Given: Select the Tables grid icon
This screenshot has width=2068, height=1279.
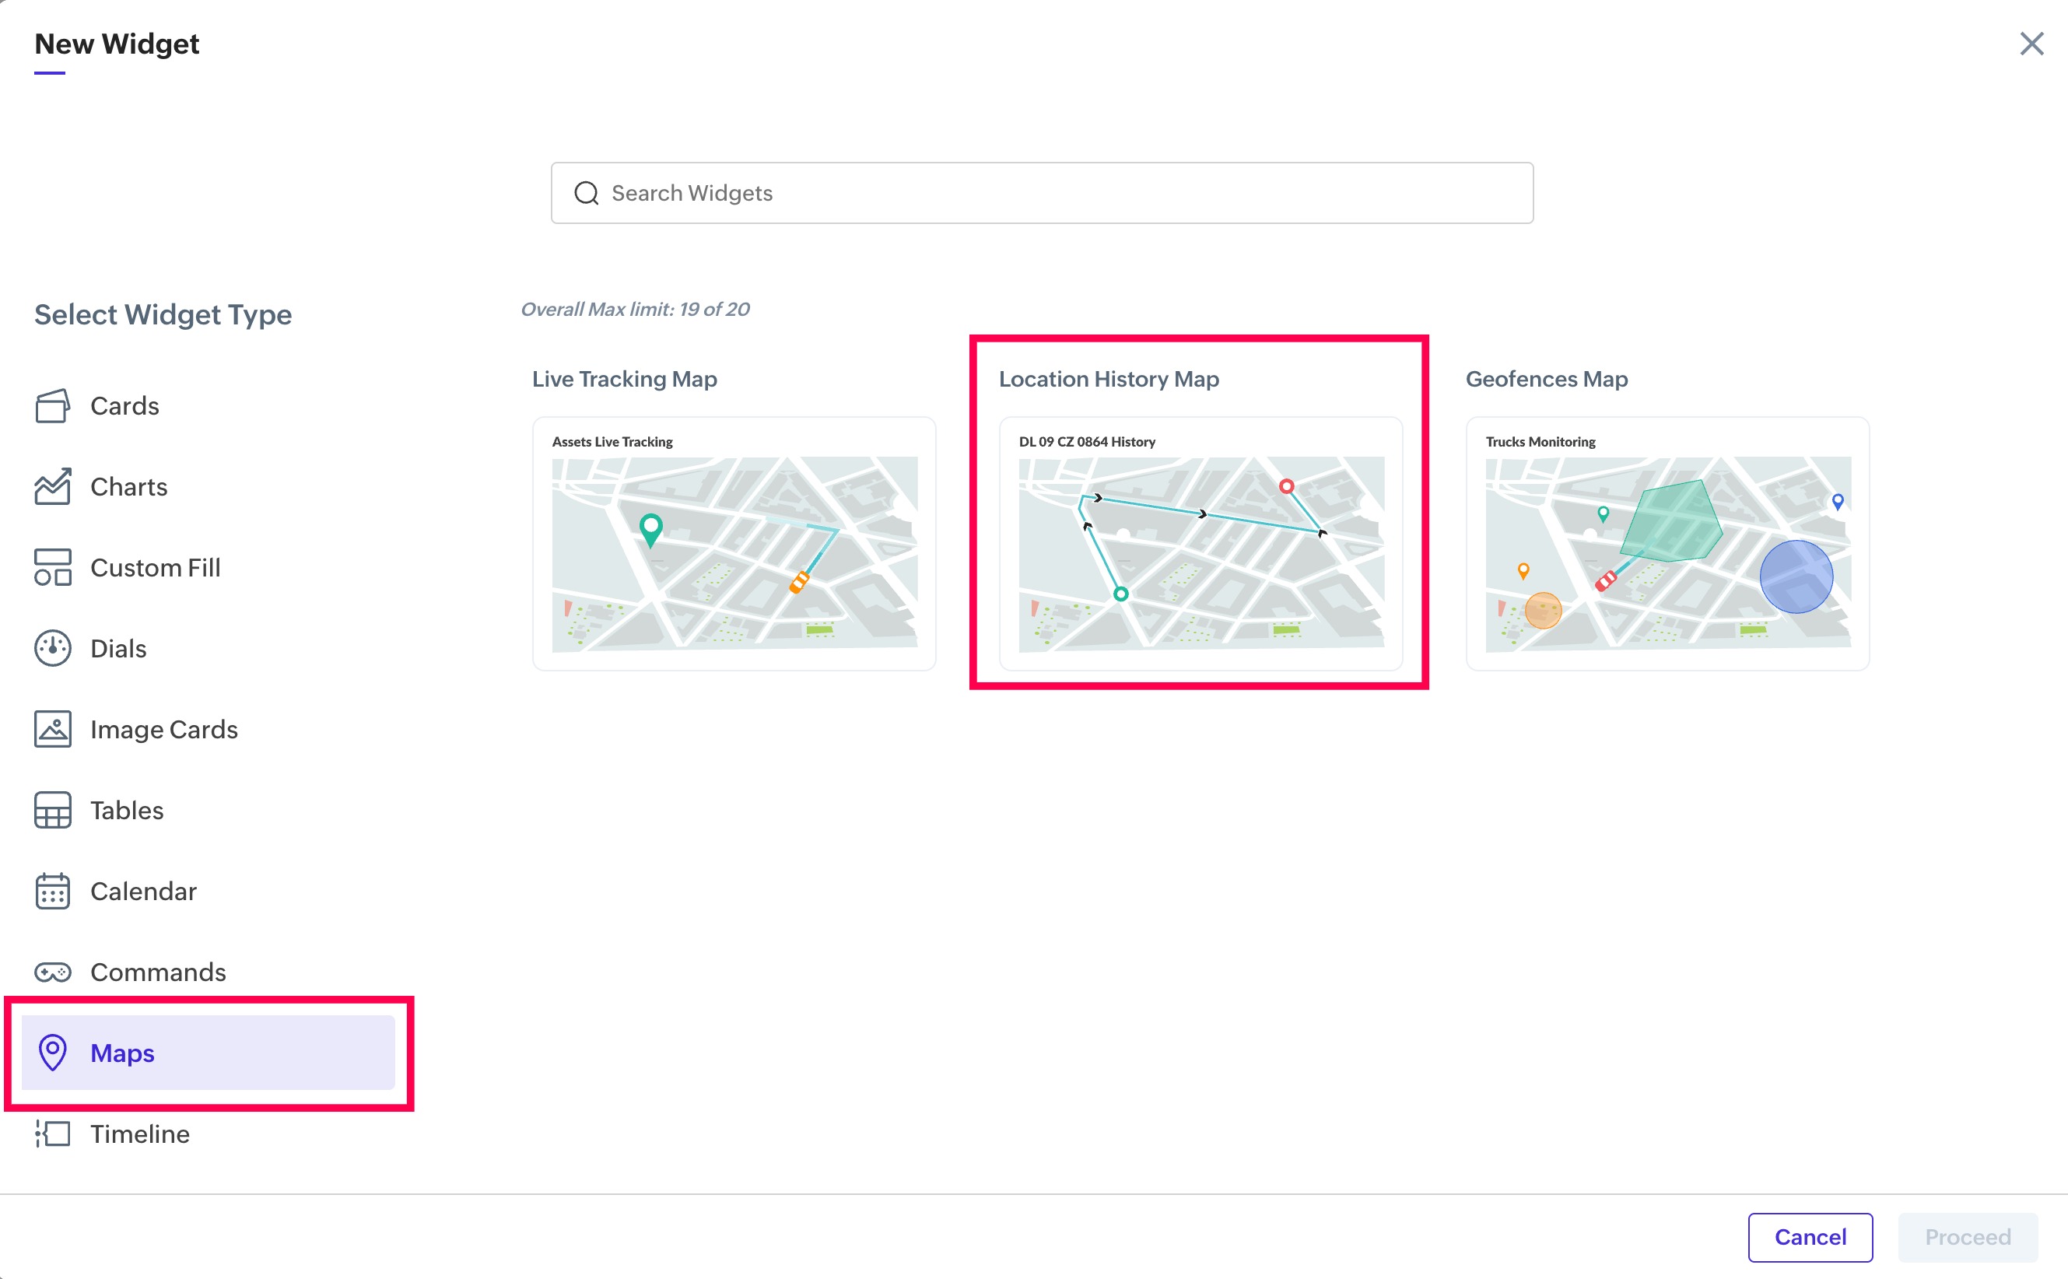Looking at the screenshot, I should click(x=52, y=811).
